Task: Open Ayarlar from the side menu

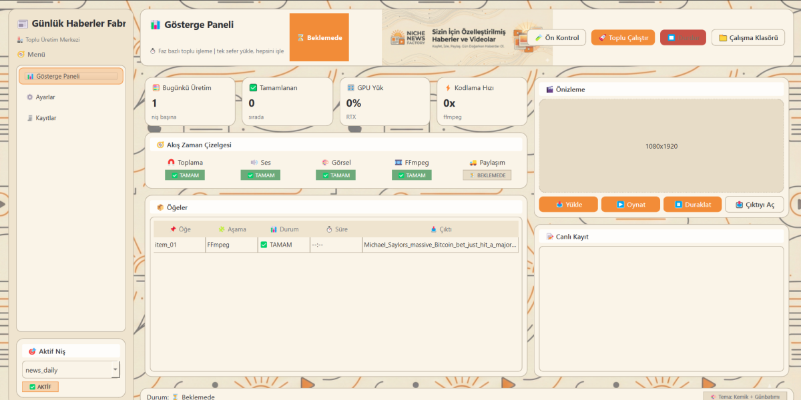Action: click(45, 97)
